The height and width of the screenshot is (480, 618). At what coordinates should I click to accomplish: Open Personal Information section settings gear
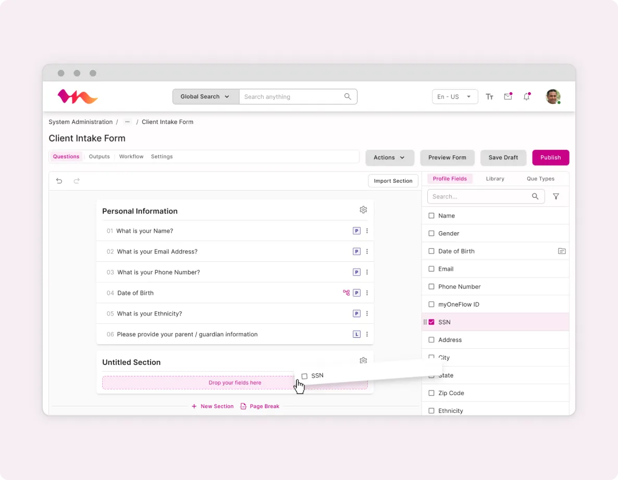[363, 210]
